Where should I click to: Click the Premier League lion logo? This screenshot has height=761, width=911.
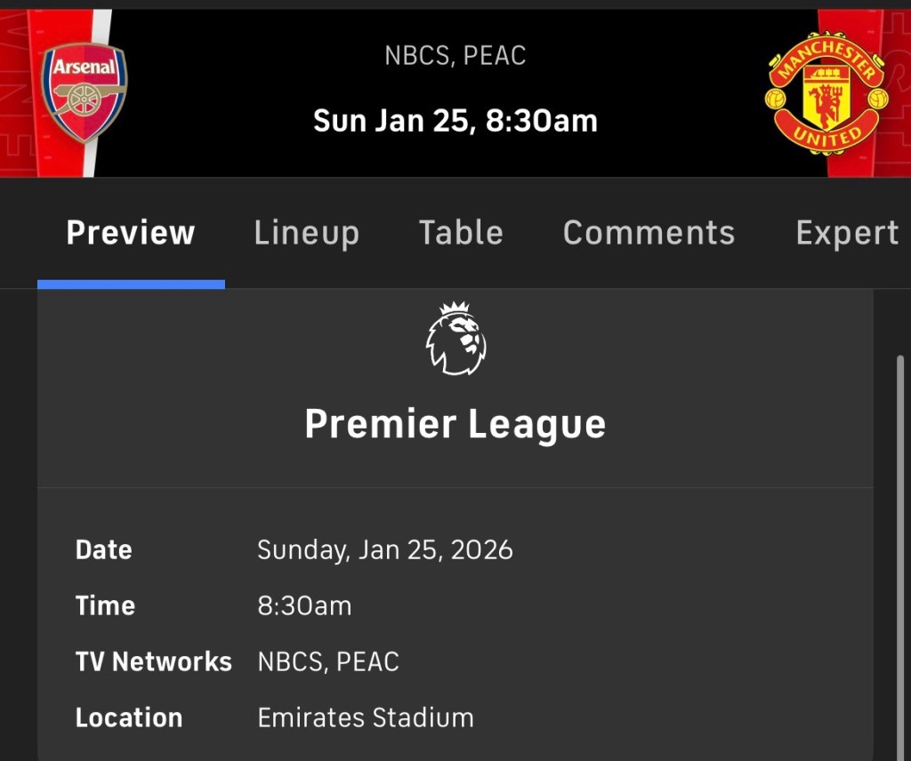click(x=455, y=339)
